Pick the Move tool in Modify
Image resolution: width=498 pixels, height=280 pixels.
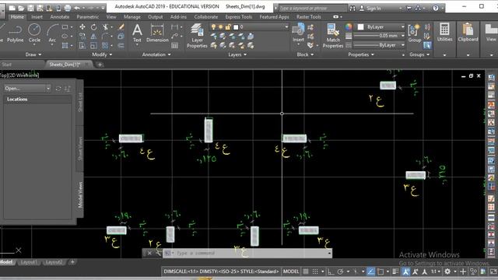(x=82, y=27)
